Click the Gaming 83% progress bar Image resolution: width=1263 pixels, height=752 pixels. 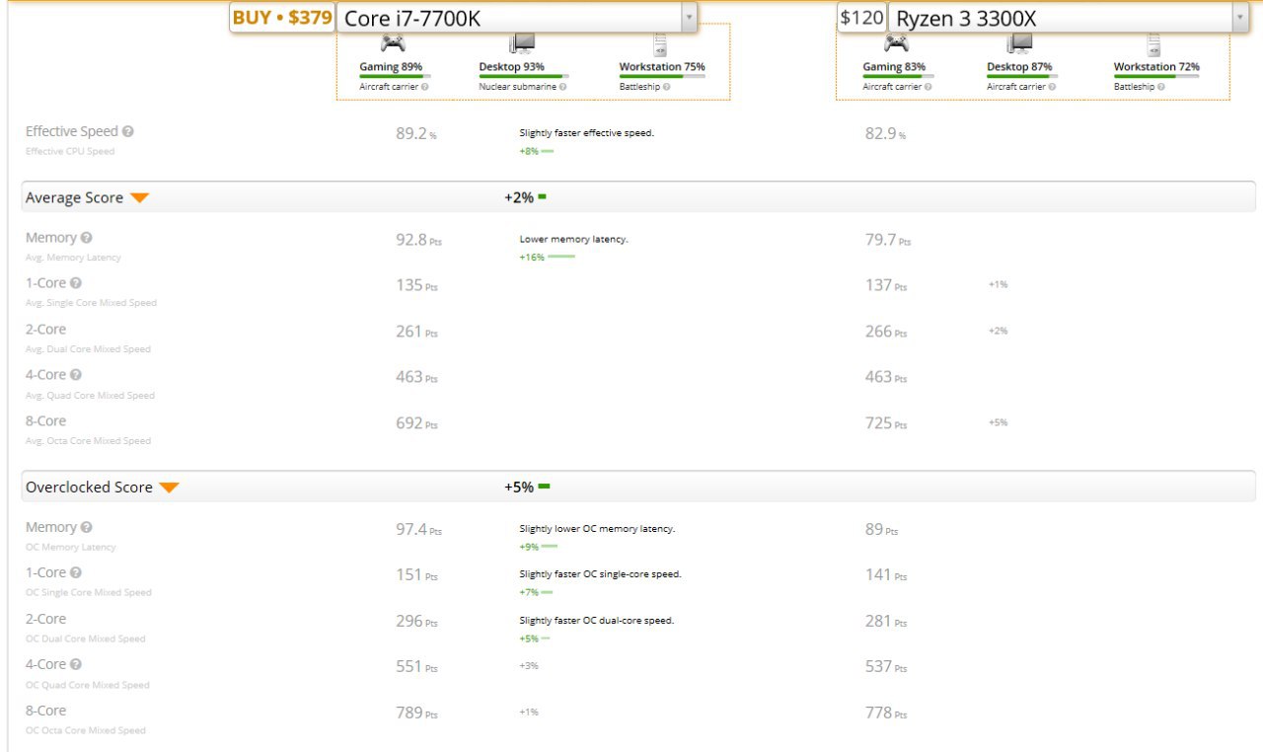(x=898, y=76)
